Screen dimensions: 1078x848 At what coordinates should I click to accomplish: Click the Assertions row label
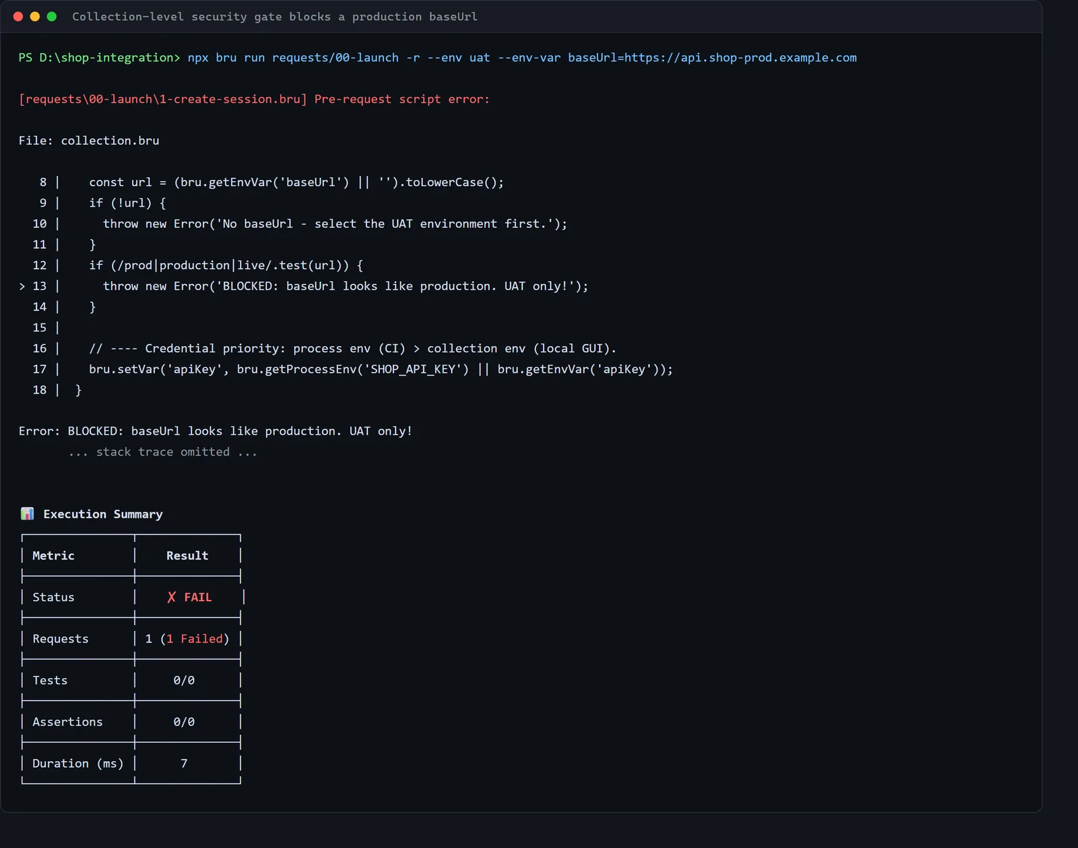click(x=67, y=722)
